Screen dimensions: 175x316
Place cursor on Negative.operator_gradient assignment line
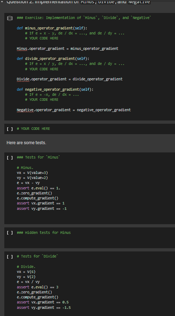pos(74,110)
